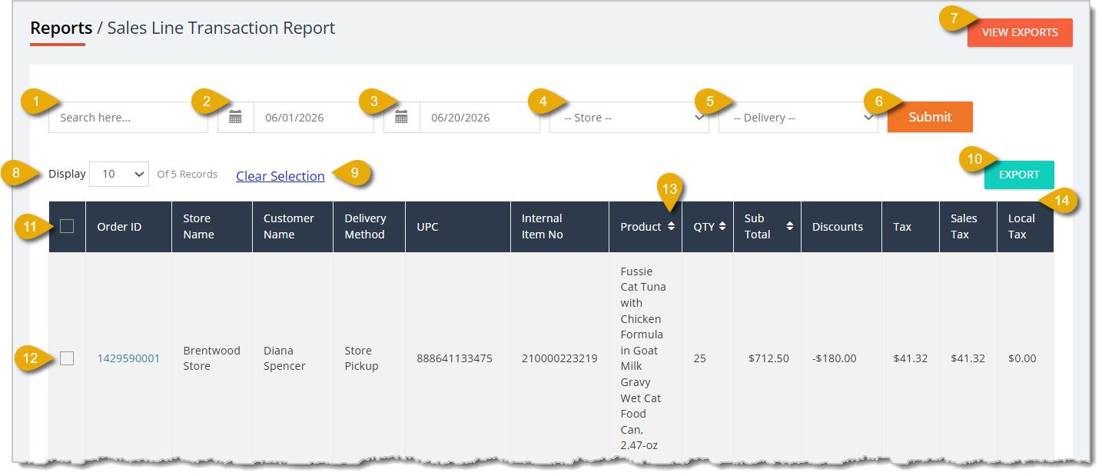This screenshot has height=476, width=1102.
Task: Click Sales Line Transaction Report title
Action: point(221,28)
